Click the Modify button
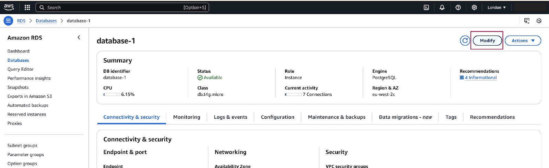The width and height of the screenshot is (549, 168). coord(487,40)
